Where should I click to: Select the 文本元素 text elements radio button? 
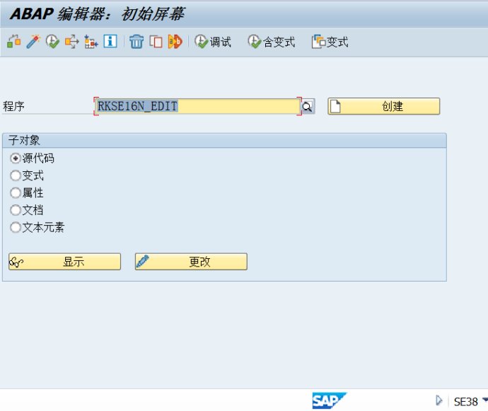[15, 227]
